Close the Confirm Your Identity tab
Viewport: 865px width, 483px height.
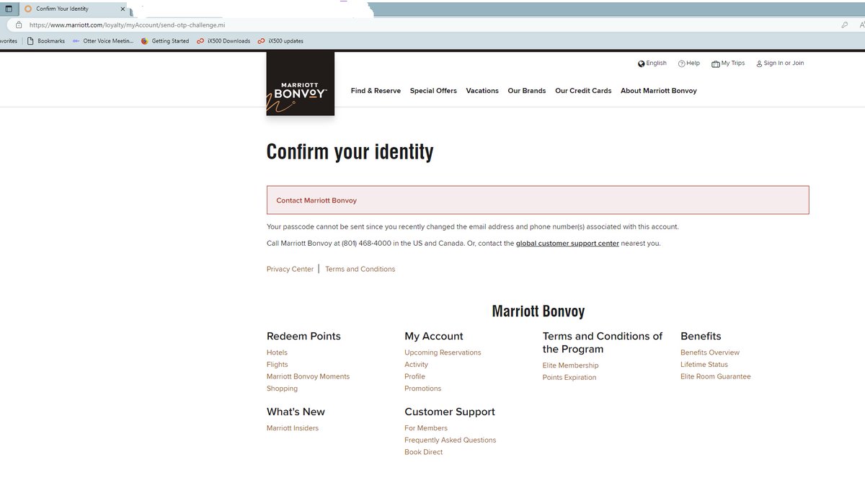click(x=122, y=9)
